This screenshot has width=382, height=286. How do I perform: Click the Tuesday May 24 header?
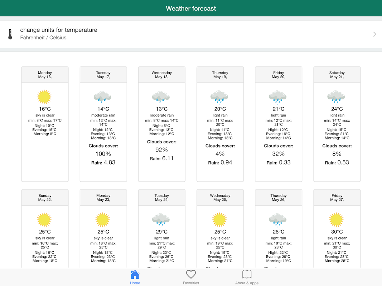pos(162,197)
